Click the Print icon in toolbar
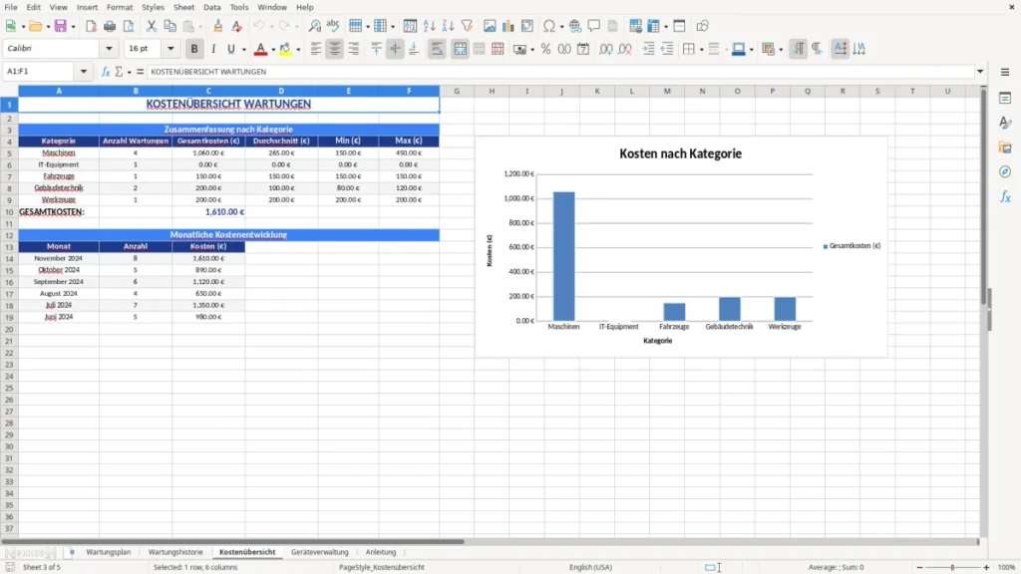This screenshot has height=574, width=1021. (110, 26)
